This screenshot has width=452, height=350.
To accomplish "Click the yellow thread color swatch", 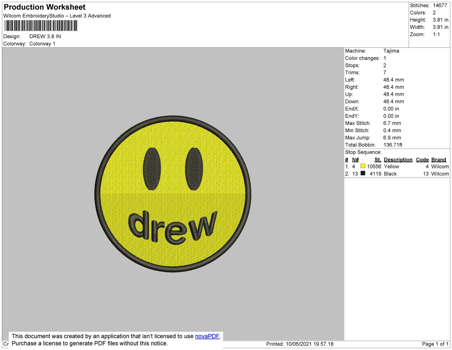I will coord(363,166).
